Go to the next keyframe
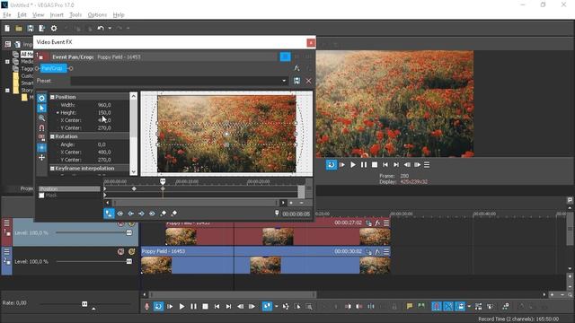The width and height of the screenshot is (575, 323). tap(141, 214)
